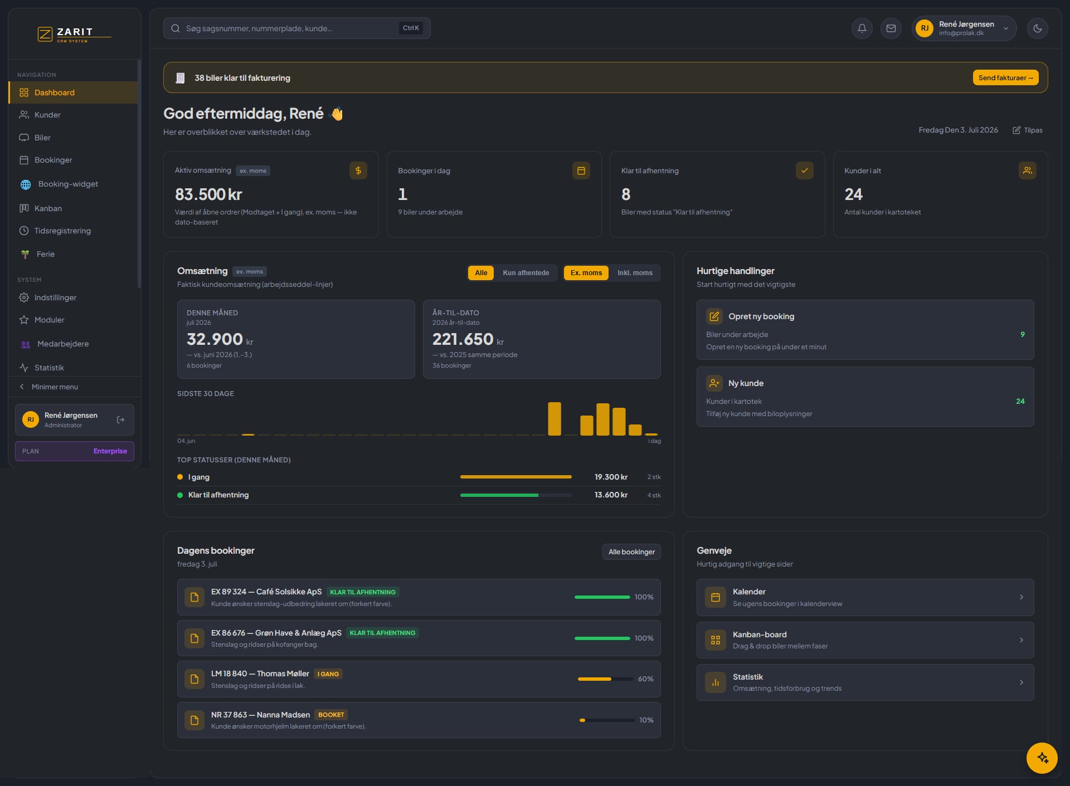Click the search field for sagsnummer
Image resolution: width=1070 pixels, height=786 pixels.
click(x=296, y=28)
